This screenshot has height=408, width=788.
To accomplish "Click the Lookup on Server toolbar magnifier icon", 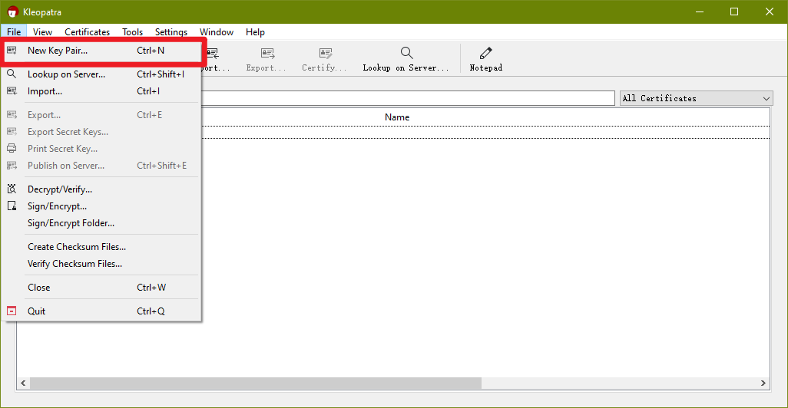I will pos(406,53).
